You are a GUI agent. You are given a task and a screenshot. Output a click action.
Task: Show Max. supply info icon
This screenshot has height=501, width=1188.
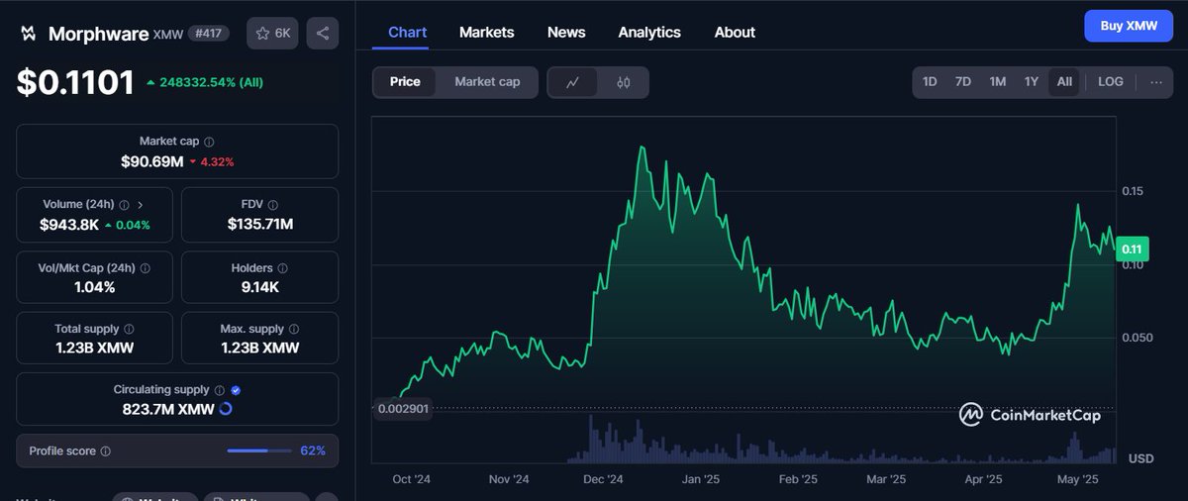(292, 329)
